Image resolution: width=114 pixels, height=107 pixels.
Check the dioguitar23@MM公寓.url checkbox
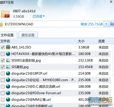3,100
